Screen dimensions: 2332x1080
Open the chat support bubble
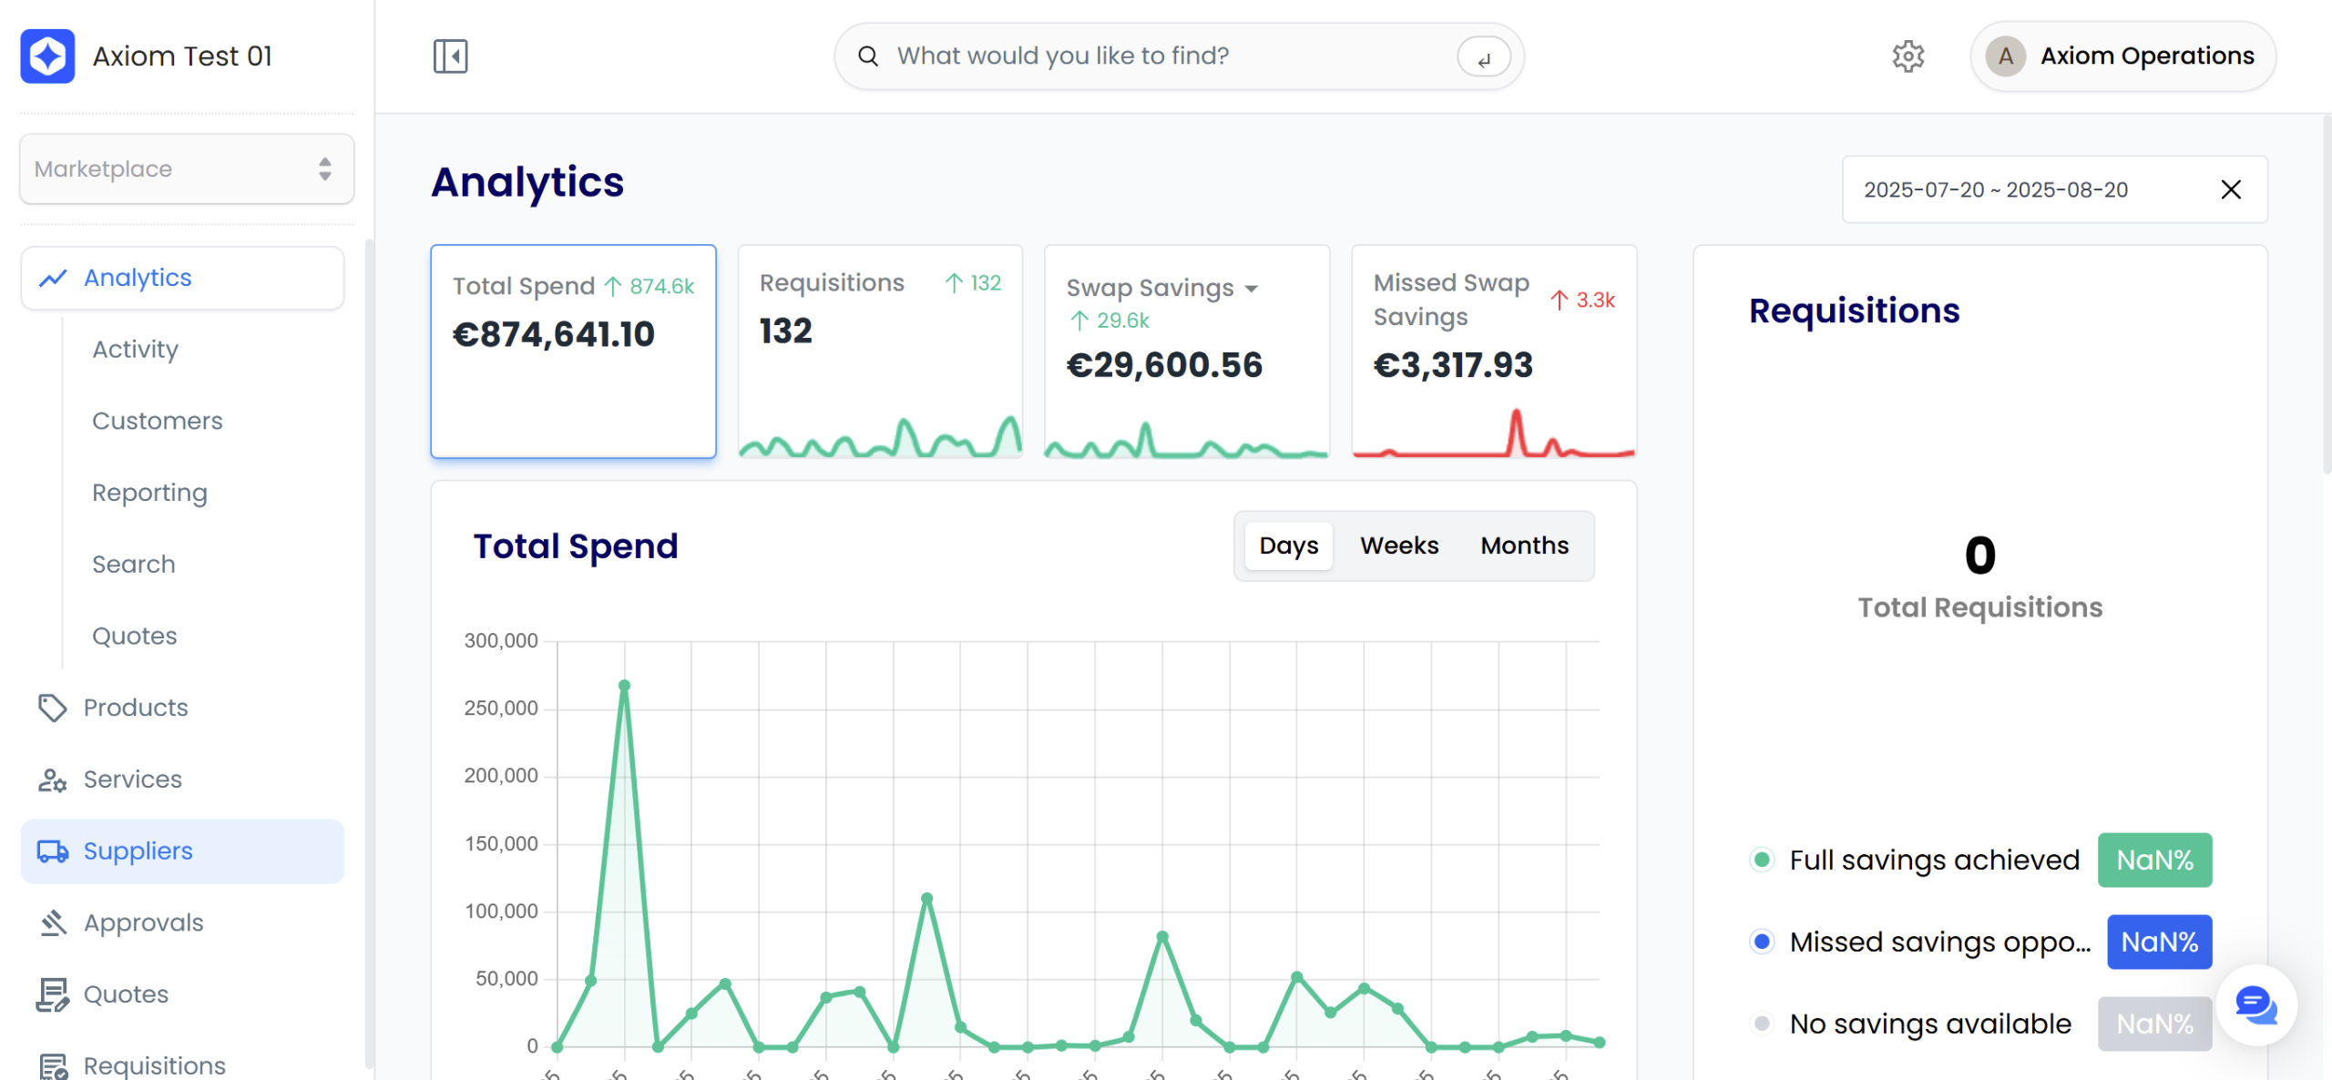pos(2255,1005)
